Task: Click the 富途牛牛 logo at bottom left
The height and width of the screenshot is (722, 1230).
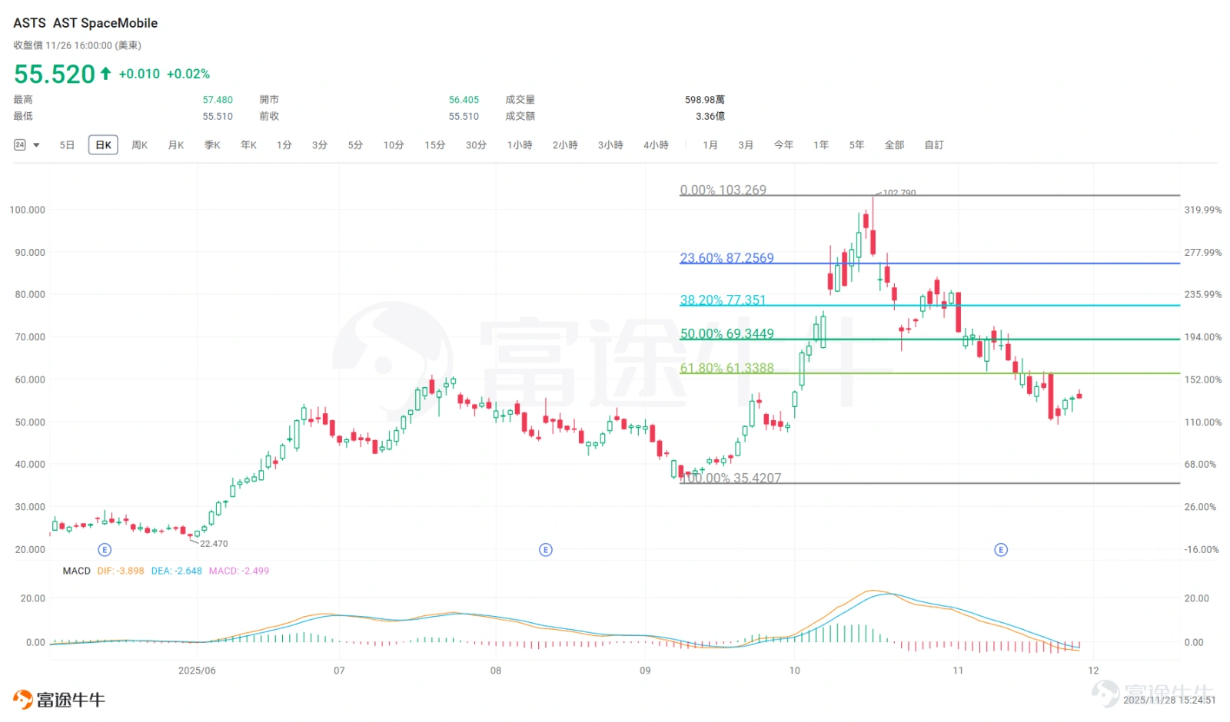Action: click(x=59, y=700)
